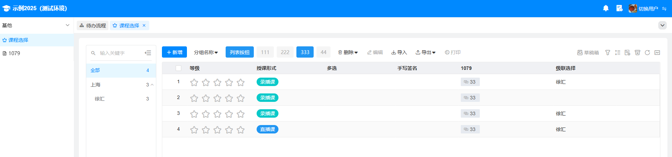Open the chart statistics icon
Screen dimensions: 672x157
(x=657, y=53)
